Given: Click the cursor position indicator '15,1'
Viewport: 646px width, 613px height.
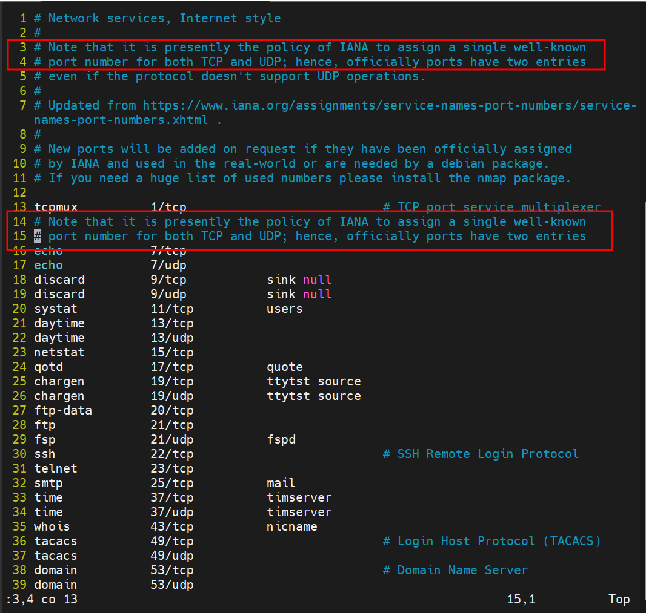Looking at the screenshot, I should pos(521,599).
